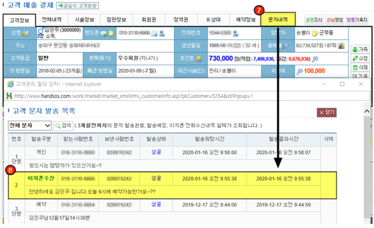Click the 2019-12-17 오전 9:44:59 result time
The height and width of the screenshot is (228, 374).
click(284, 205)
